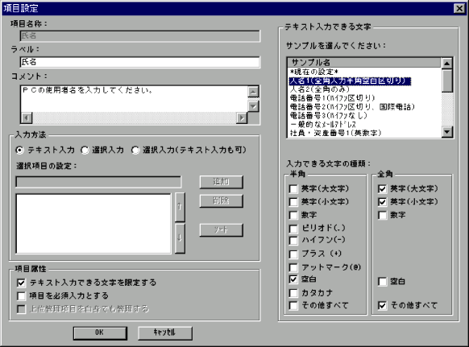Click the sample list scrollbar thumb

(447, 81)
